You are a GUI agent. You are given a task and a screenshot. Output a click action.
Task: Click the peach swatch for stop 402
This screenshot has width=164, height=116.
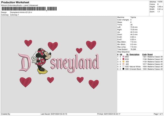pyautogui.click(x=124, y=64)
